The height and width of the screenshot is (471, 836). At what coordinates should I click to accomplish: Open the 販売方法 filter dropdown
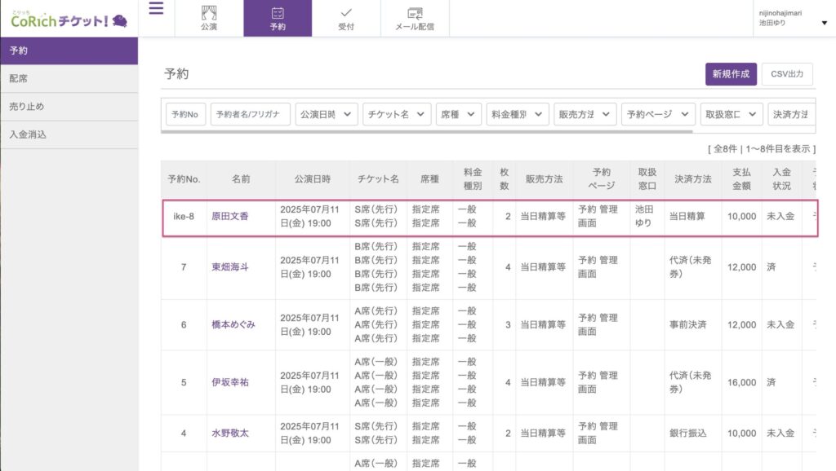coord(584,115)
